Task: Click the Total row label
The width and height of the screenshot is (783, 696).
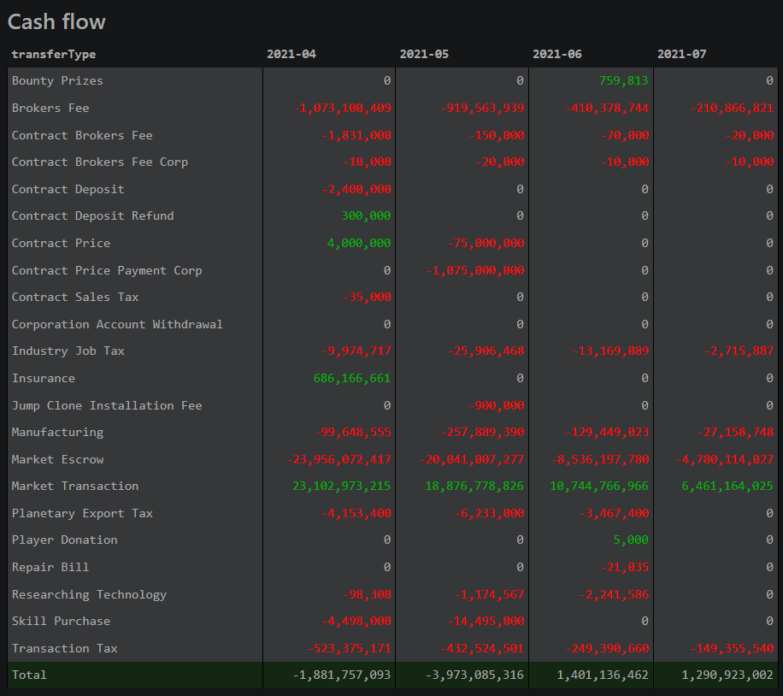Action: pos(29,675)
